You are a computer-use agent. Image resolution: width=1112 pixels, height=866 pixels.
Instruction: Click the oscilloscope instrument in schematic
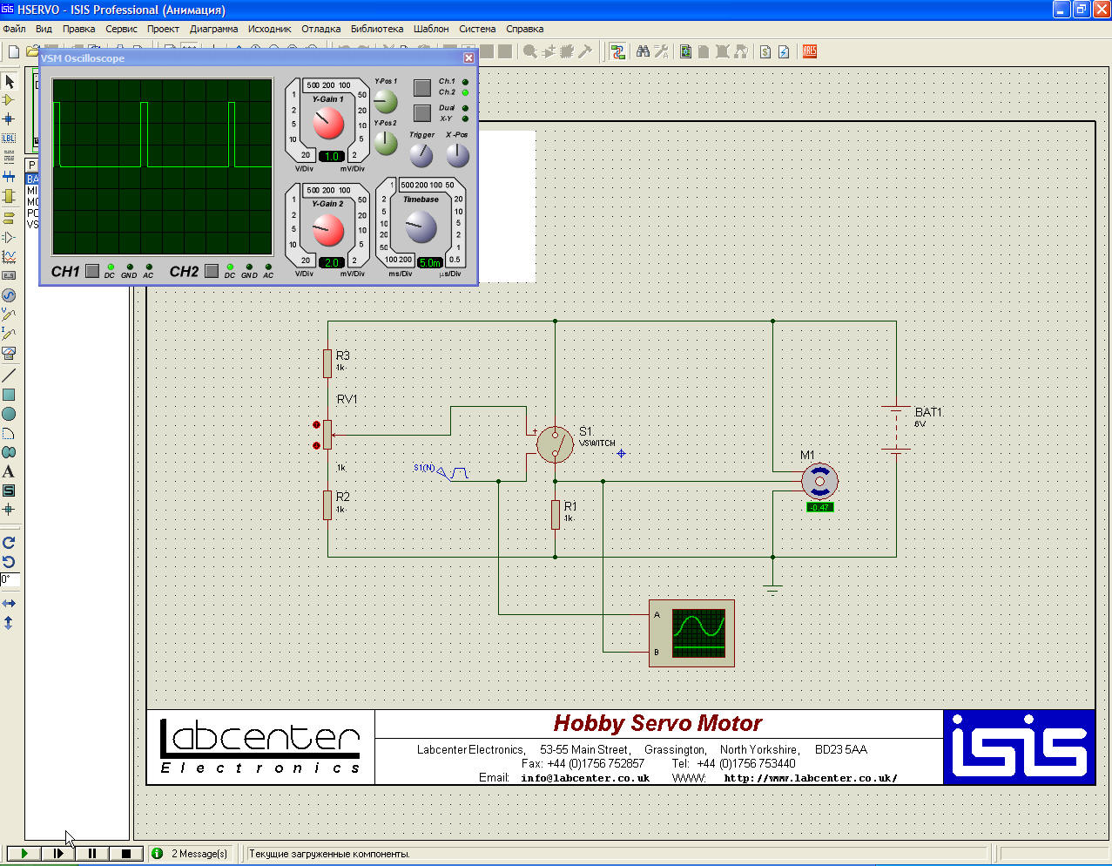(x=692, y=633)
